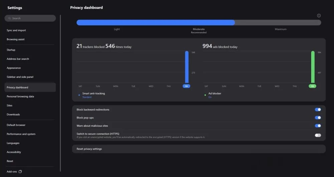The height and width of the screenshot is (177, 334).
Task: Click Reset privacy settings
Action: (89, 149)
